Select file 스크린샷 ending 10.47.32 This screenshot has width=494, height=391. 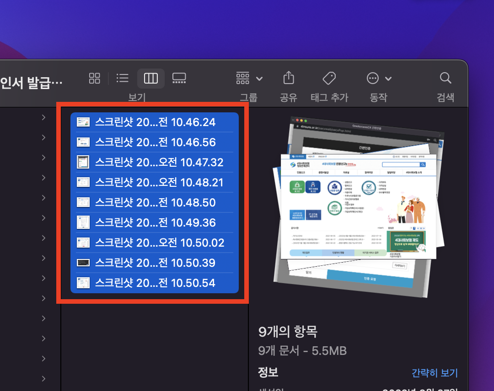(155, 162)
